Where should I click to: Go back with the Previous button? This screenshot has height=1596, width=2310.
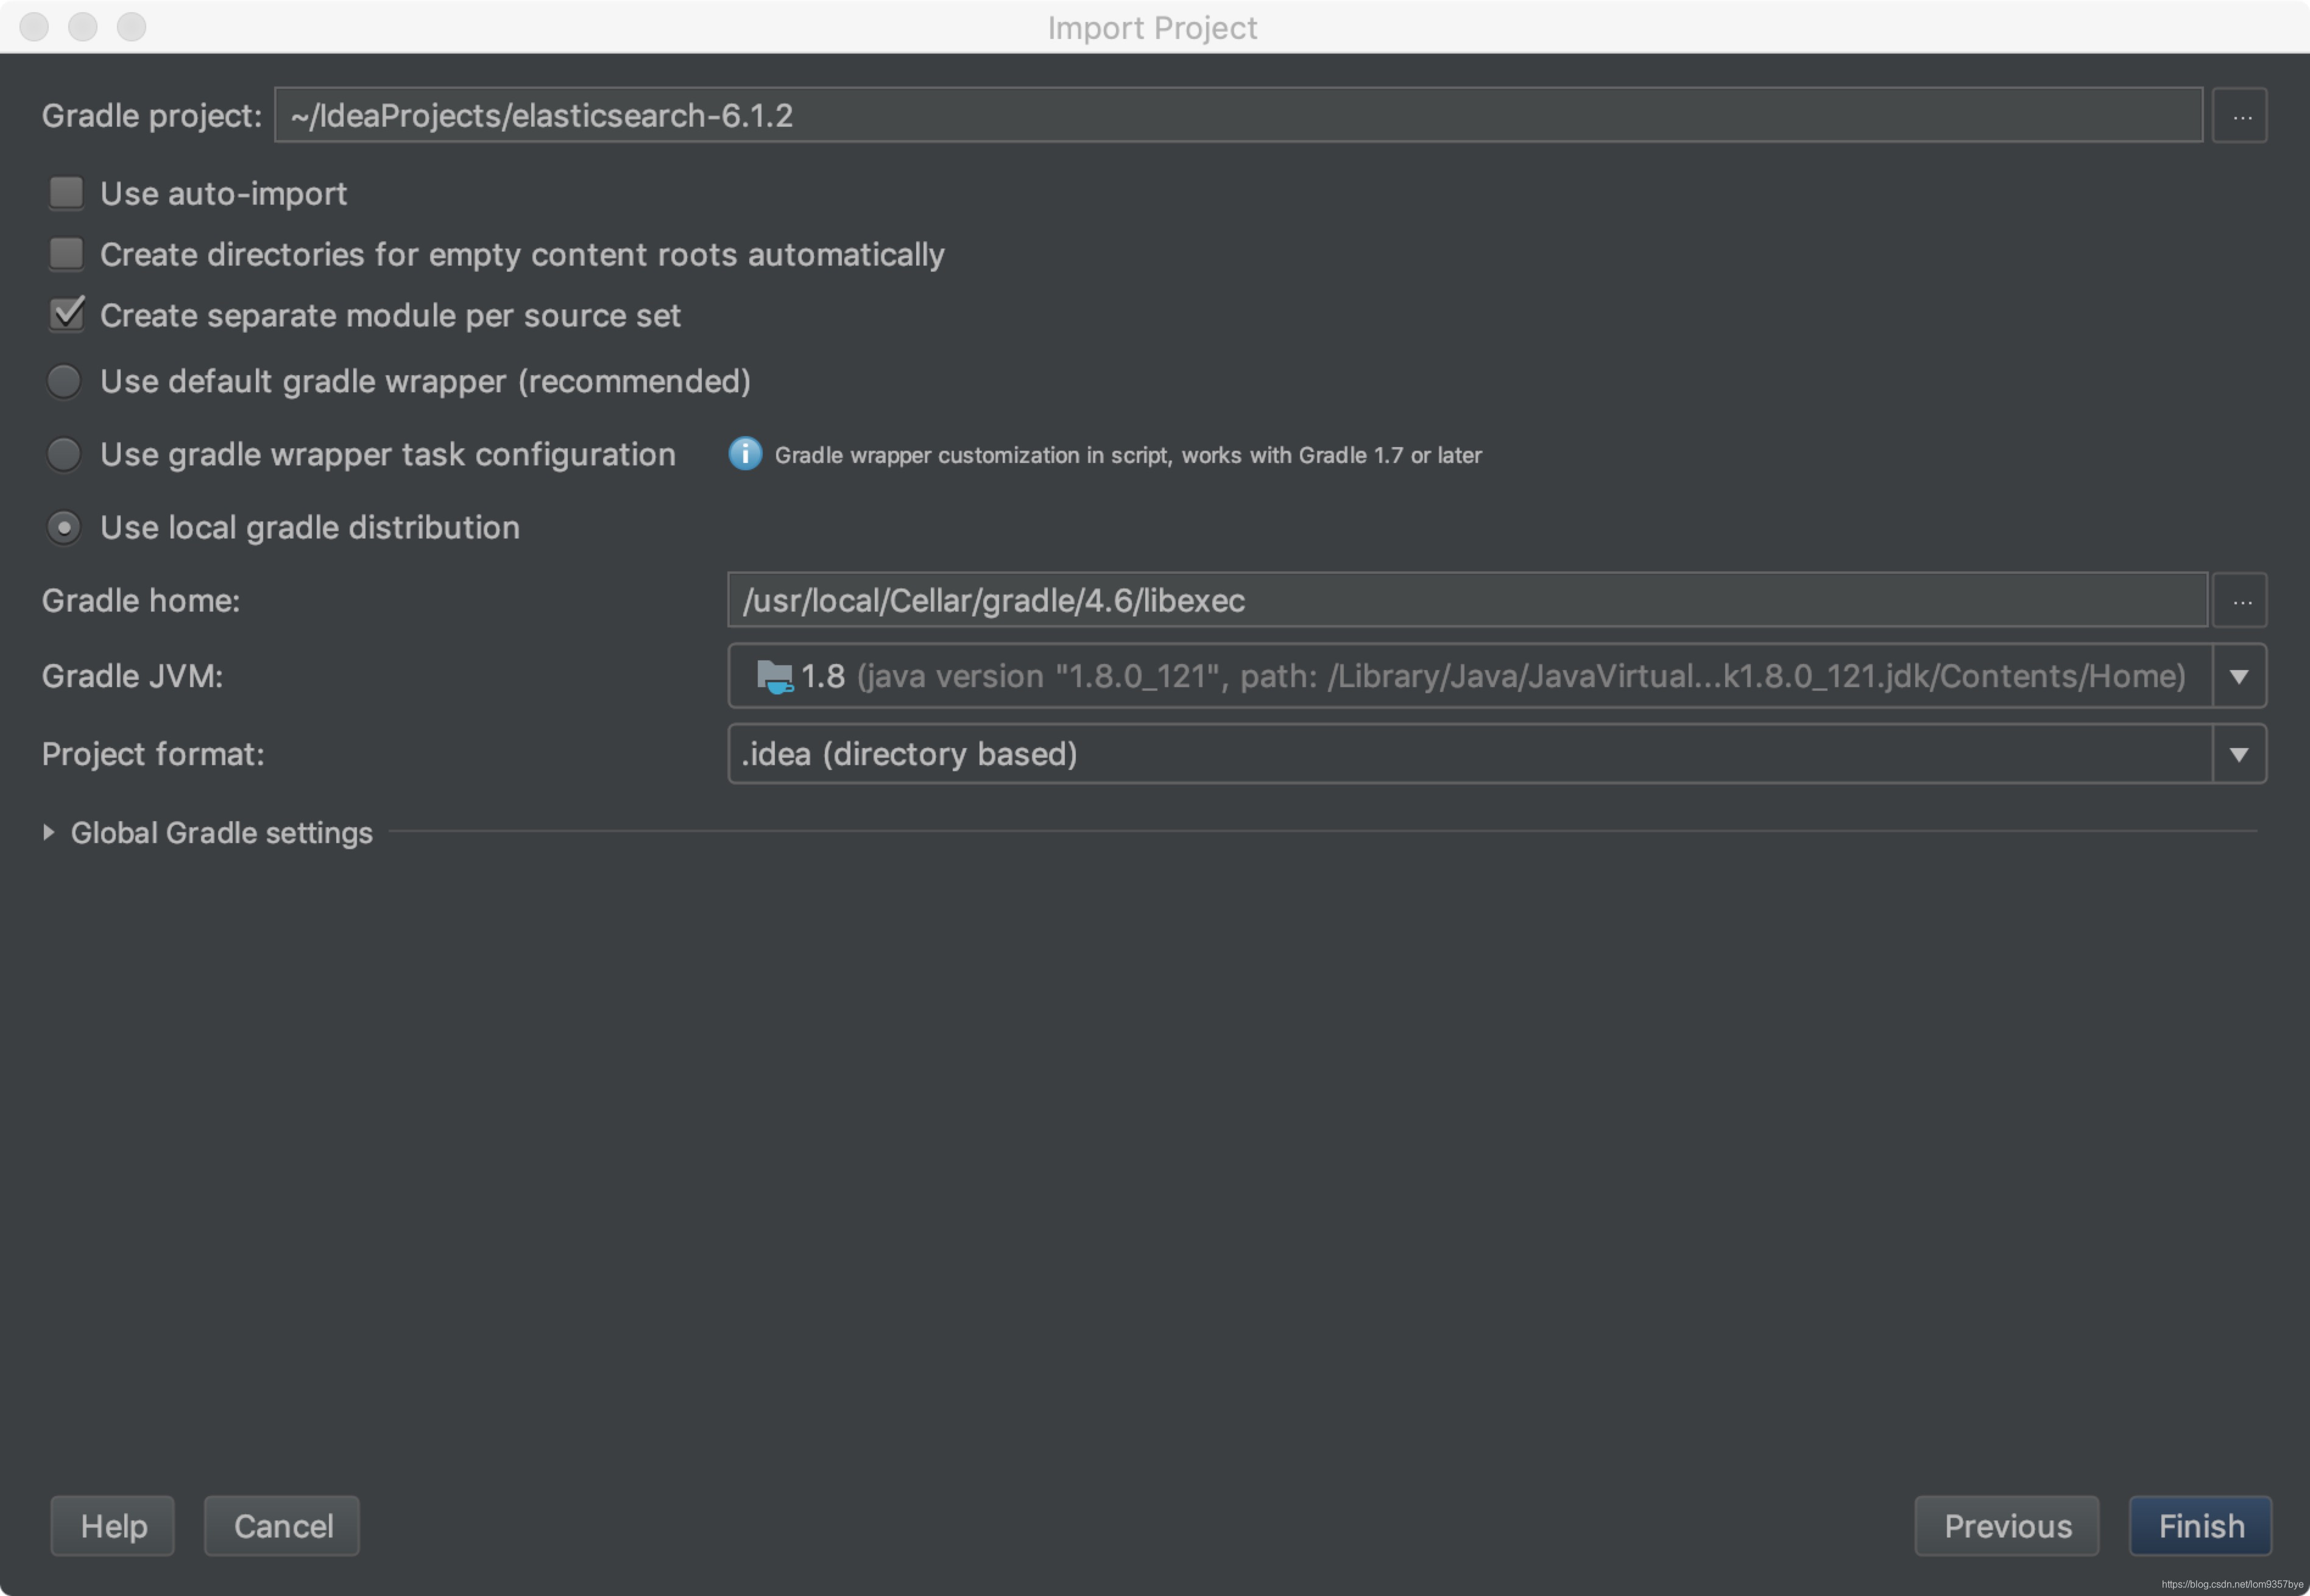pos(2006,1525)
